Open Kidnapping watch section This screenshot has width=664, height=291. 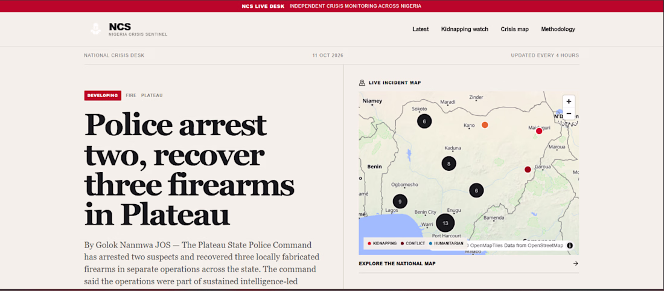point(465,29)
